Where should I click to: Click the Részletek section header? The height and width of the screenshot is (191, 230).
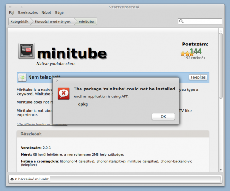coord(113,134)
